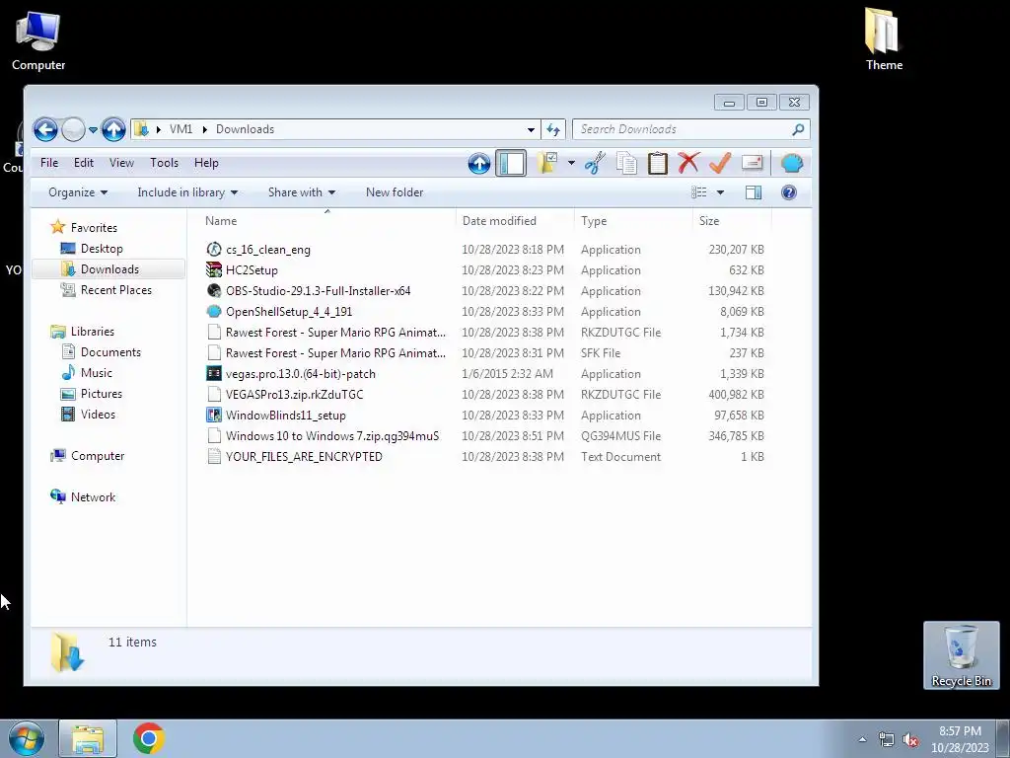Click the Back navigation arrow
Screen dimensions: 1010x758
coord(45,129)
